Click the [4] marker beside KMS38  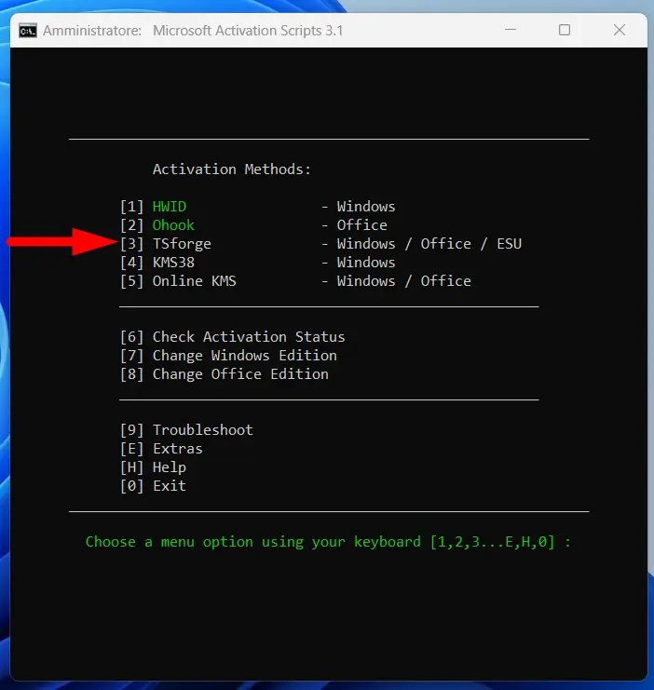[132, 263]
